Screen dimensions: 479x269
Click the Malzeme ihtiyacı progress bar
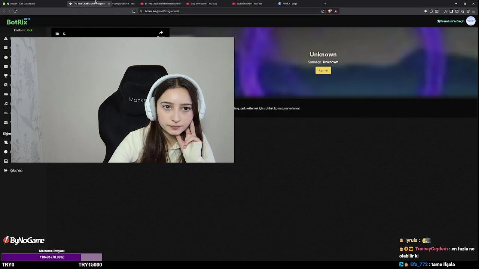pyautogui.click(x=52, y=257)
